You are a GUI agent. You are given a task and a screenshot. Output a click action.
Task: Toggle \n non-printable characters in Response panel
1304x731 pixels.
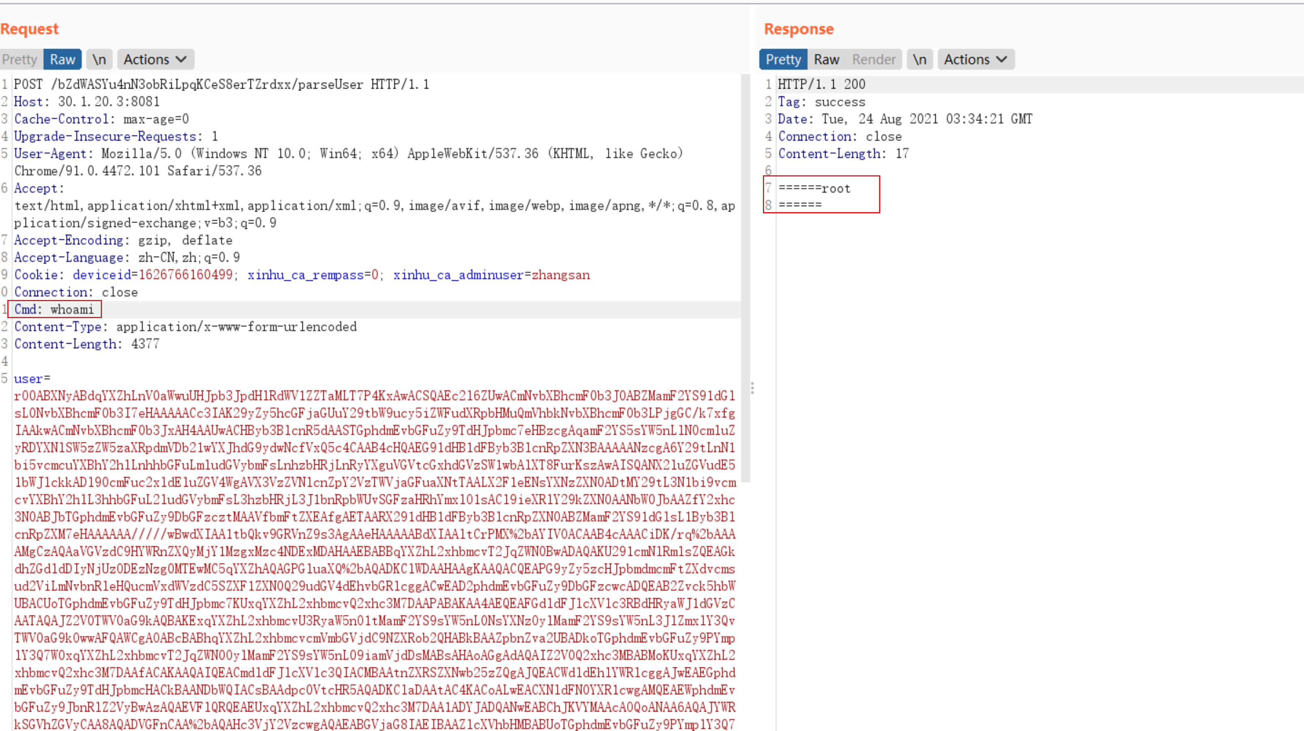[x=919, y=60]
